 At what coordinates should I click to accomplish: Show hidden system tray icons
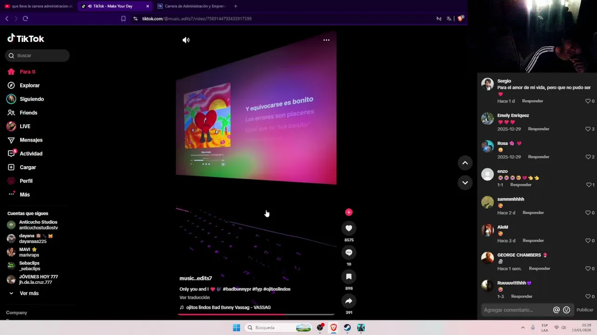(x=522, y=328)
